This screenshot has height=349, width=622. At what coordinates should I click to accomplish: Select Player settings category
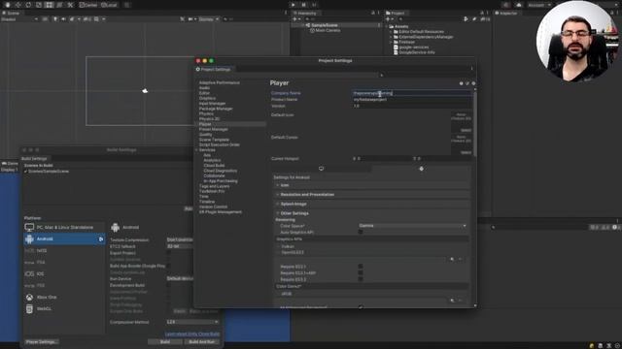[x=205, y=124]
